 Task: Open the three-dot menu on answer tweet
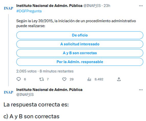tap(141, 90)
